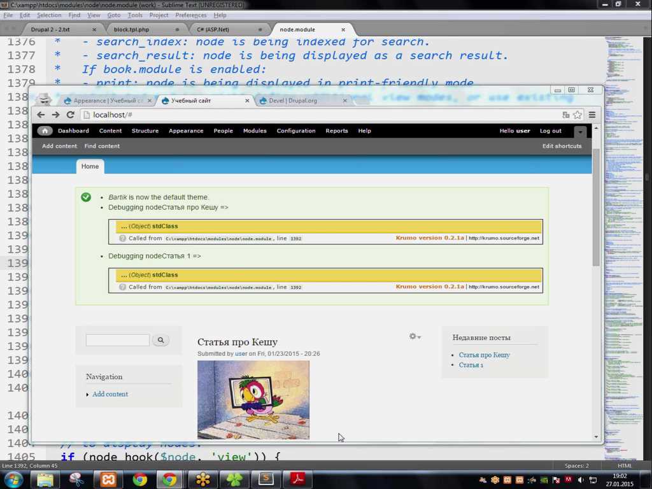Click the translate icon in address bar
652x489 pixels.
click(x=565, y=115)
